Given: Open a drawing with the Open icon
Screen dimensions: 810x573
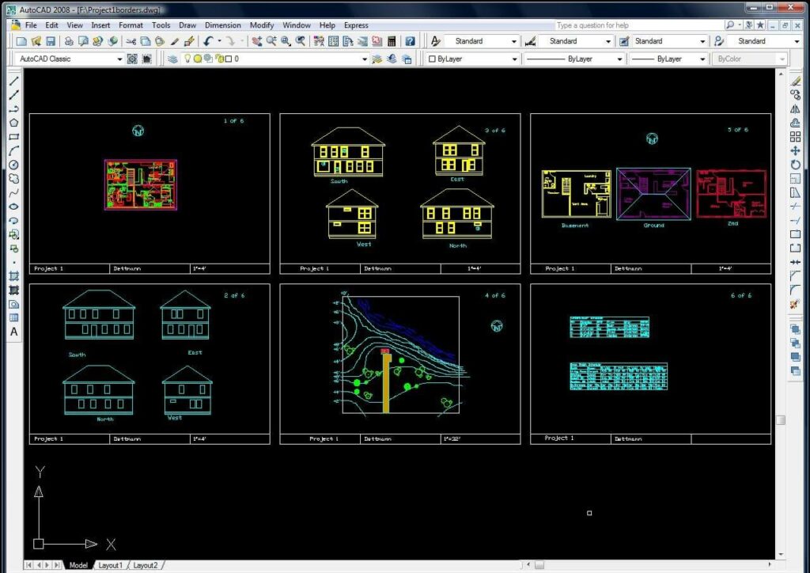Looking at the screenshot, I should pyautogui.click(x=36, y=41).
